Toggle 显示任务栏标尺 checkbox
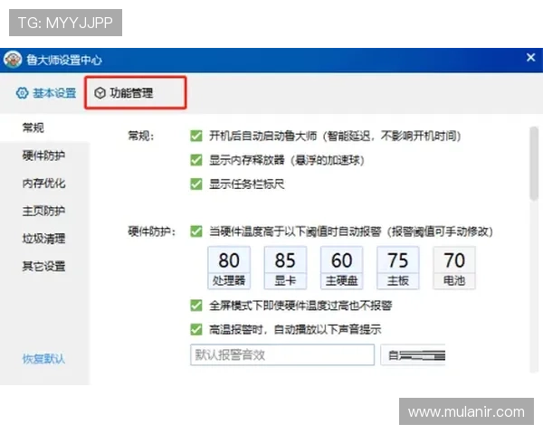 196,184
